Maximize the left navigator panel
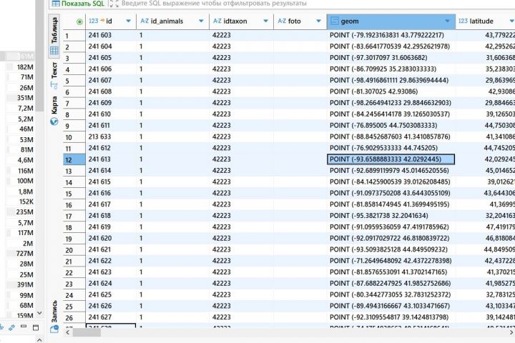515x343 pixels. point(36,327)
